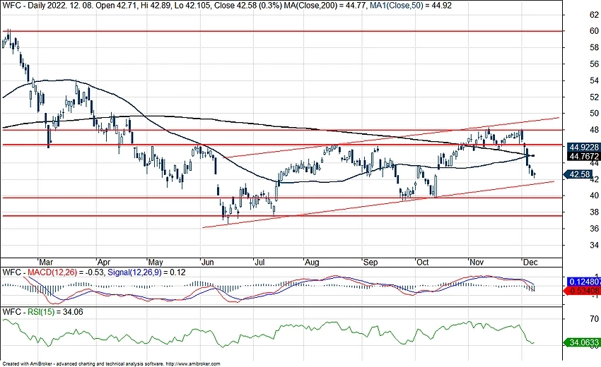Viewport: 601px width, 367px height.
Task: Click the 'Nov' month label
Action: pos(477,262)
